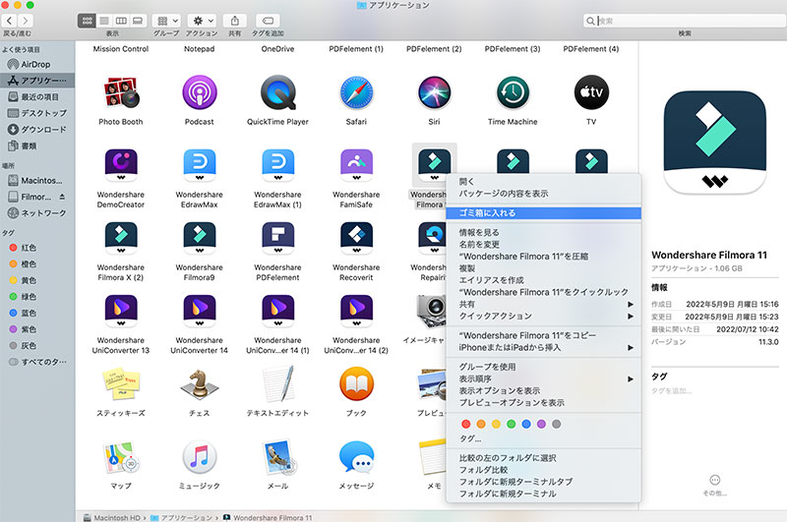Select the QuickTime Player icon
Screen dimensions: 787x522
(277, 92)
